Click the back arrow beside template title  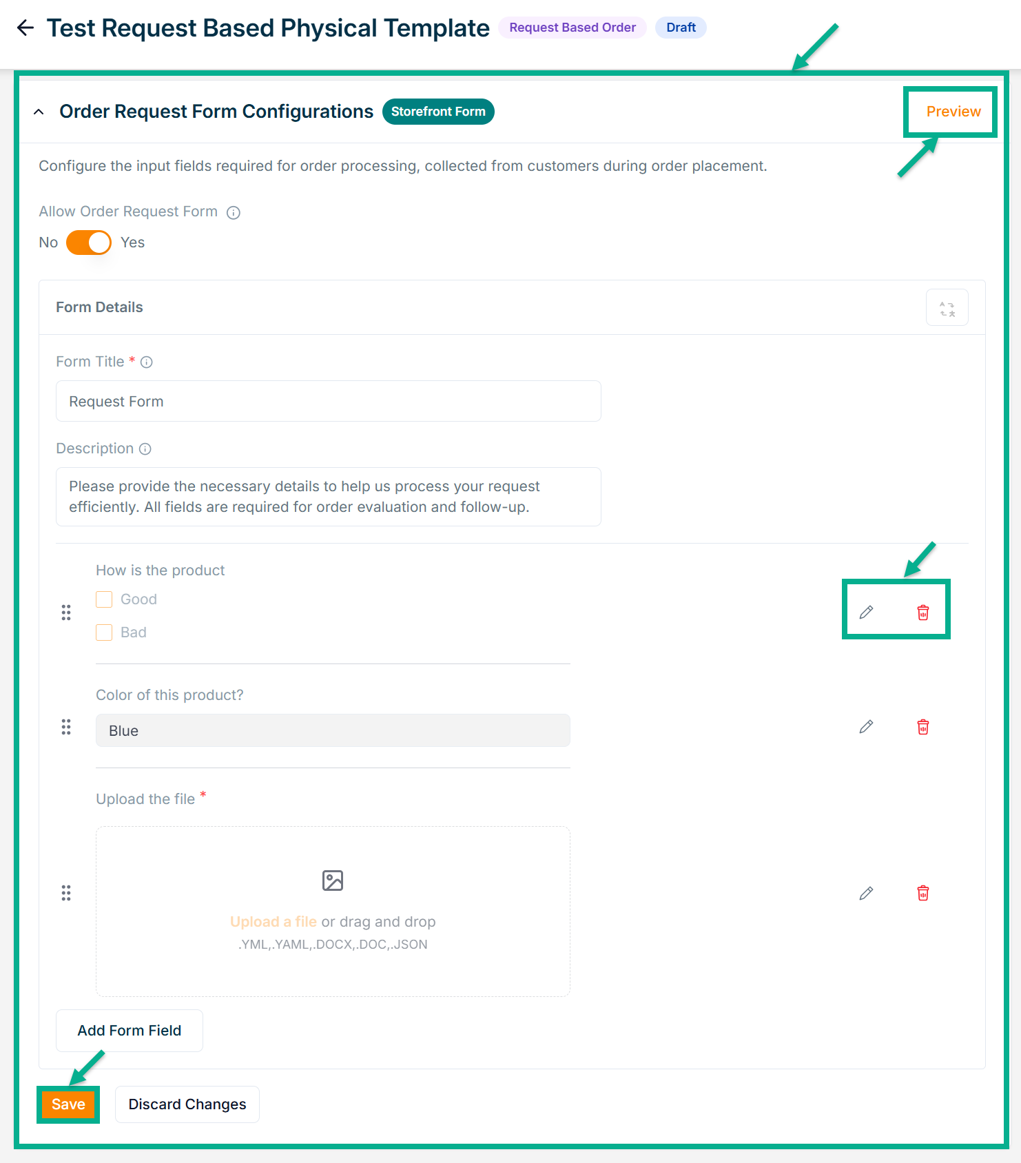pyautogui.click(x=25, y=28)
